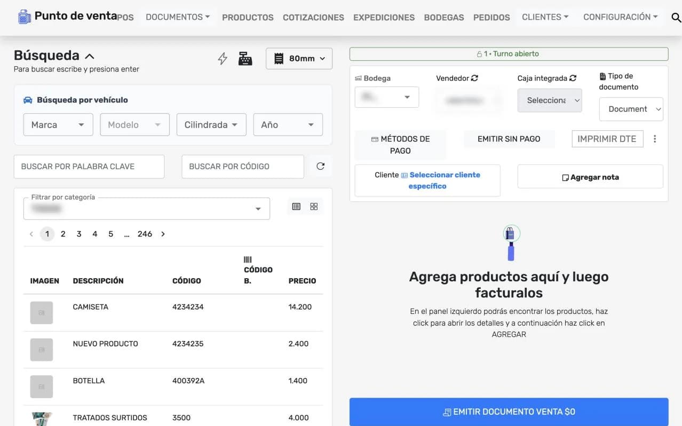Go to PEDIDOS in navbar
The height and width of the screenshot is (426, 682).
coord(491,18)
